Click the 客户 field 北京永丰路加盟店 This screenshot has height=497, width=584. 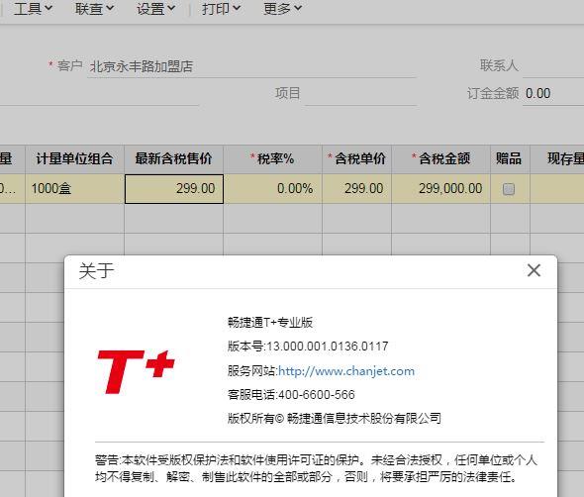[x=251, y=66]
